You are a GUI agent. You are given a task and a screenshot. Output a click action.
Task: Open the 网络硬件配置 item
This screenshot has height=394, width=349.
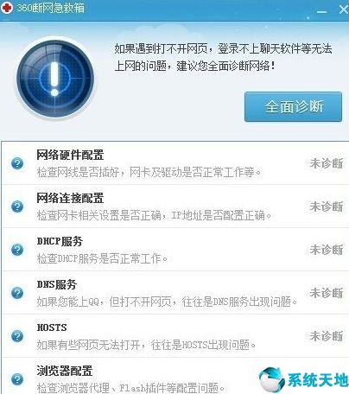[x=70, y=155]
